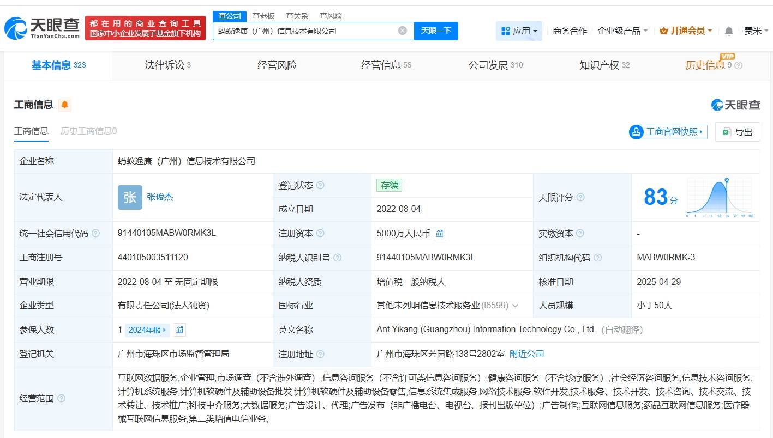The height and width of the screenshot is (438, 773).
Task: Open the 开通会员 dropdown
Action: point(685,31)
